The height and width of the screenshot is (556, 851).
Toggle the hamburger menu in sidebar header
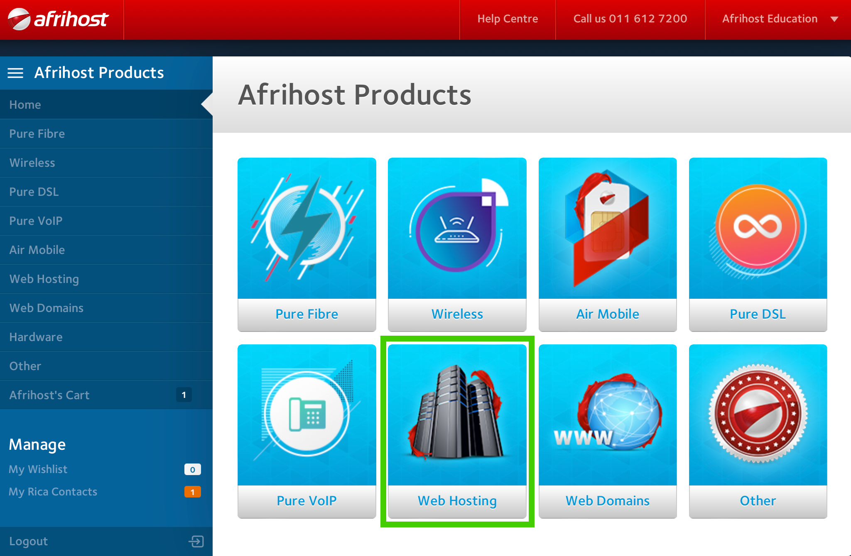pyautogui.click(x=15, y=73)
